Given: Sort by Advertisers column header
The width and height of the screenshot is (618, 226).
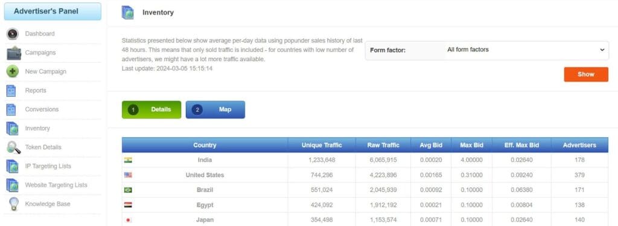Looking at the screenshot, I should pyautogui.click(x=579, y=145).
